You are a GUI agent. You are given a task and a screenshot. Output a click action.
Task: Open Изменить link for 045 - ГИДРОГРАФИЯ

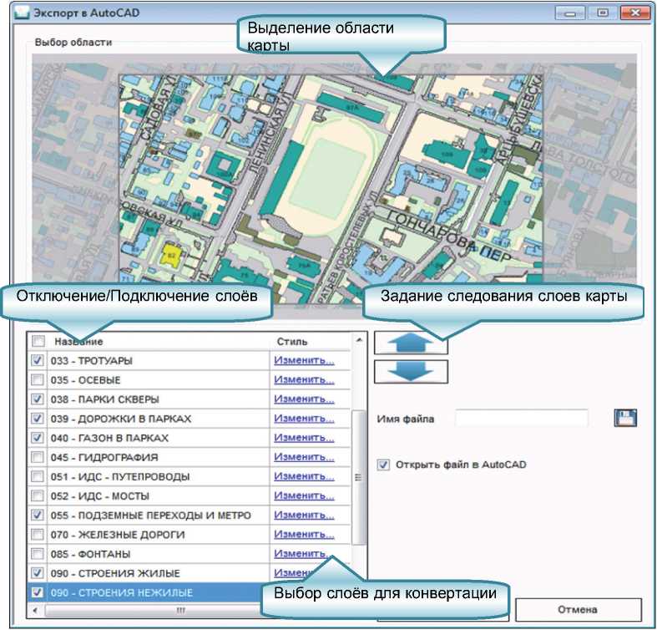(x=304, y=457)
